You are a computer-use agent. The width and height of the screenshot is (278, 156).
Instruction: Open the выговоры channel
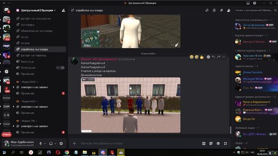click(40, 25)
